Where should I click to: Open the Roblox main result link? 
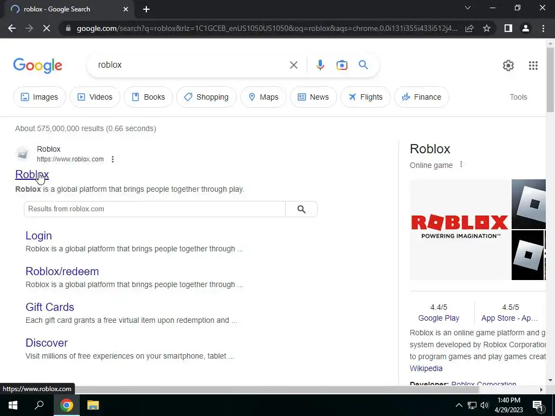[x=32, y=174]
